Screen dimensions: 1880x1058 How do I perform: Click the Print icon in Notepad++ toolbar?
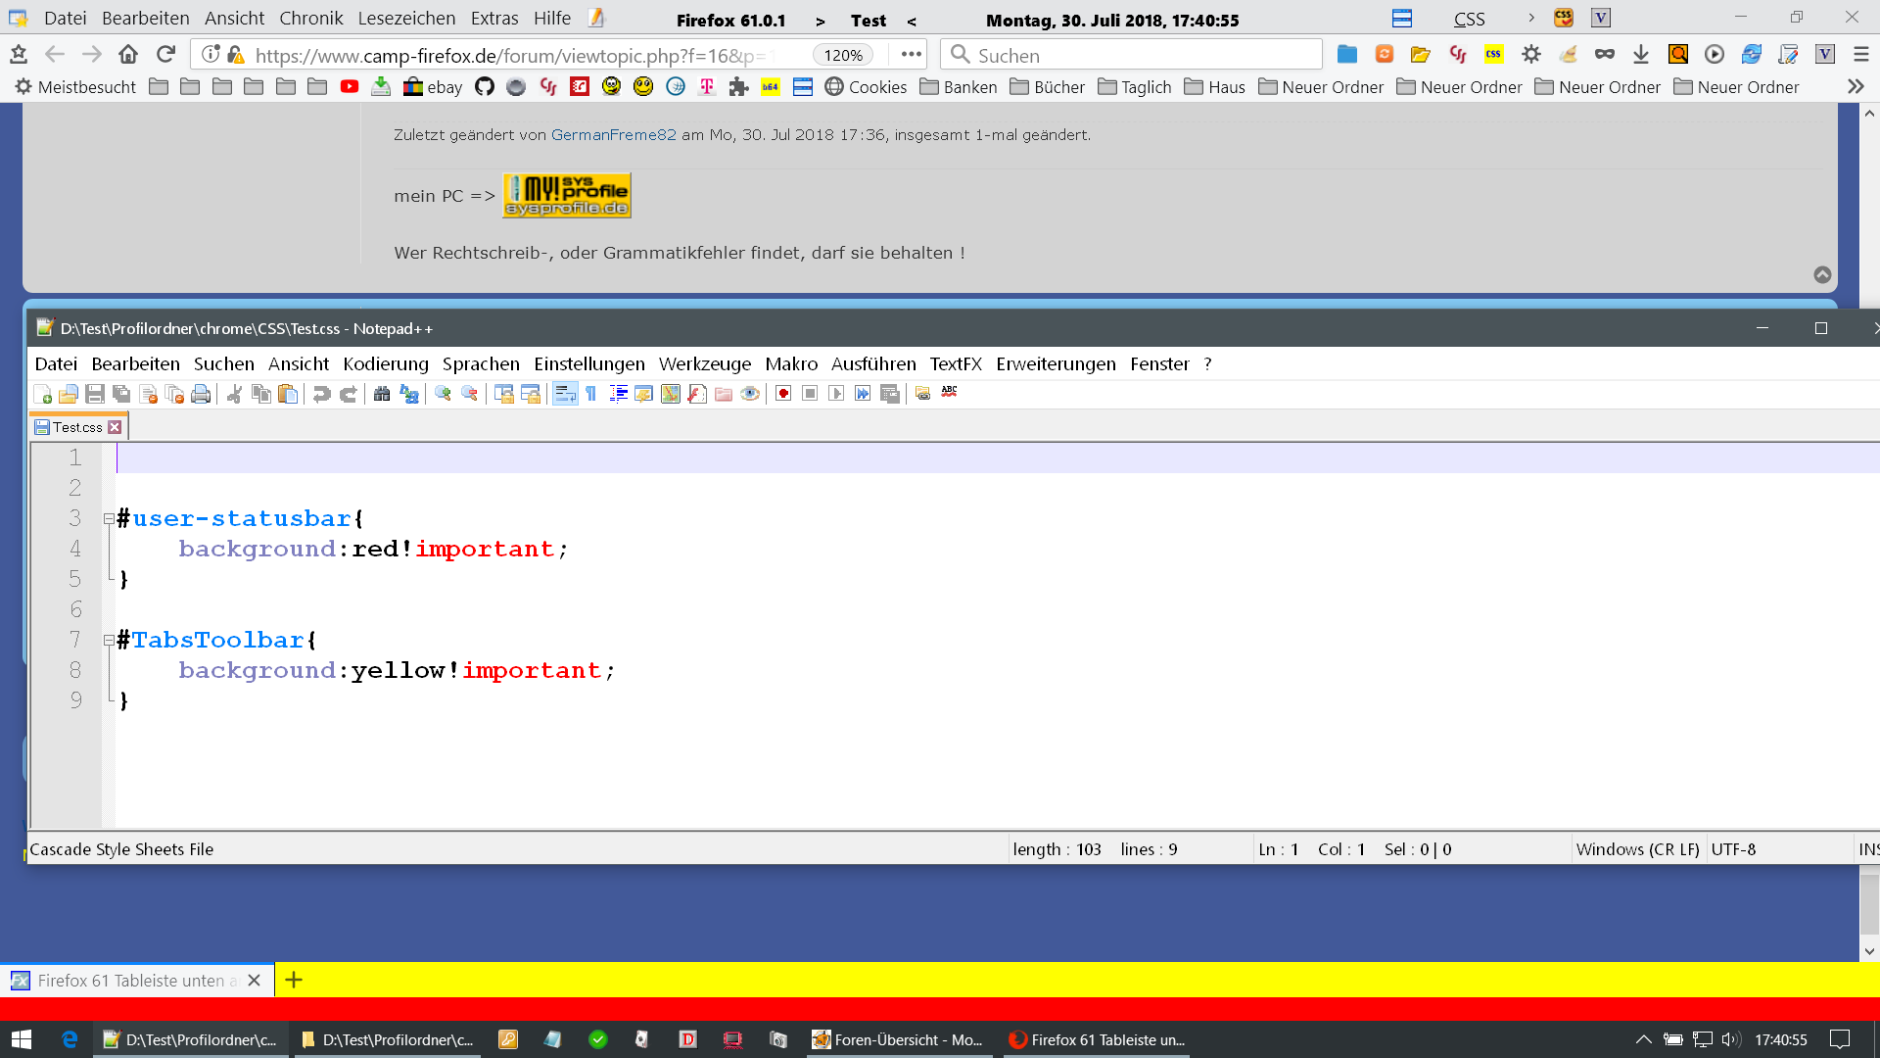tap(201, 394)
